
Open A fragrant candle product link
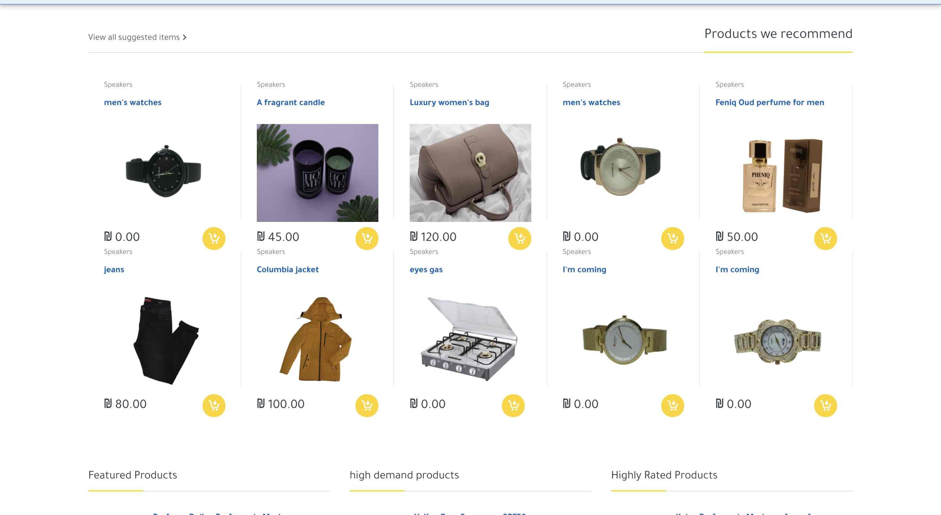coord(290,102)
